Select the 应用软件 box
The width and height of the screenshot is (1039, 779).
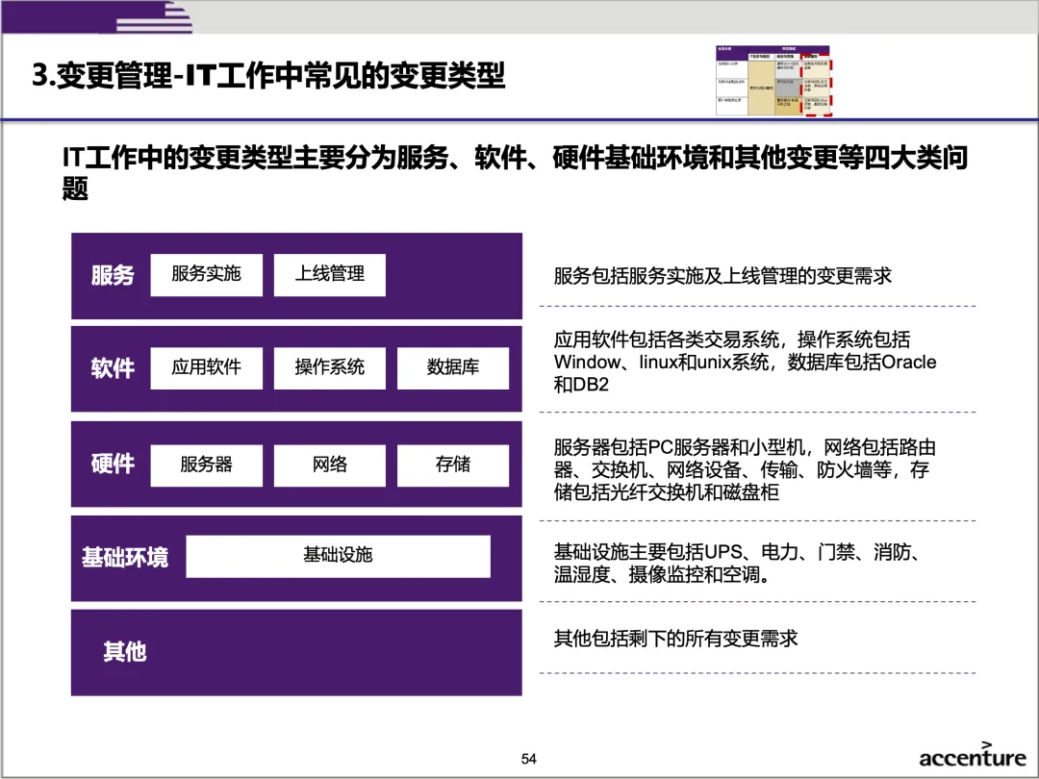pos(206,367)
